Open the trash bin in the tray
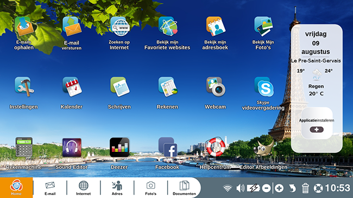Image resolution: width=353 pixels, height=198 pixels. click(305, 188)
